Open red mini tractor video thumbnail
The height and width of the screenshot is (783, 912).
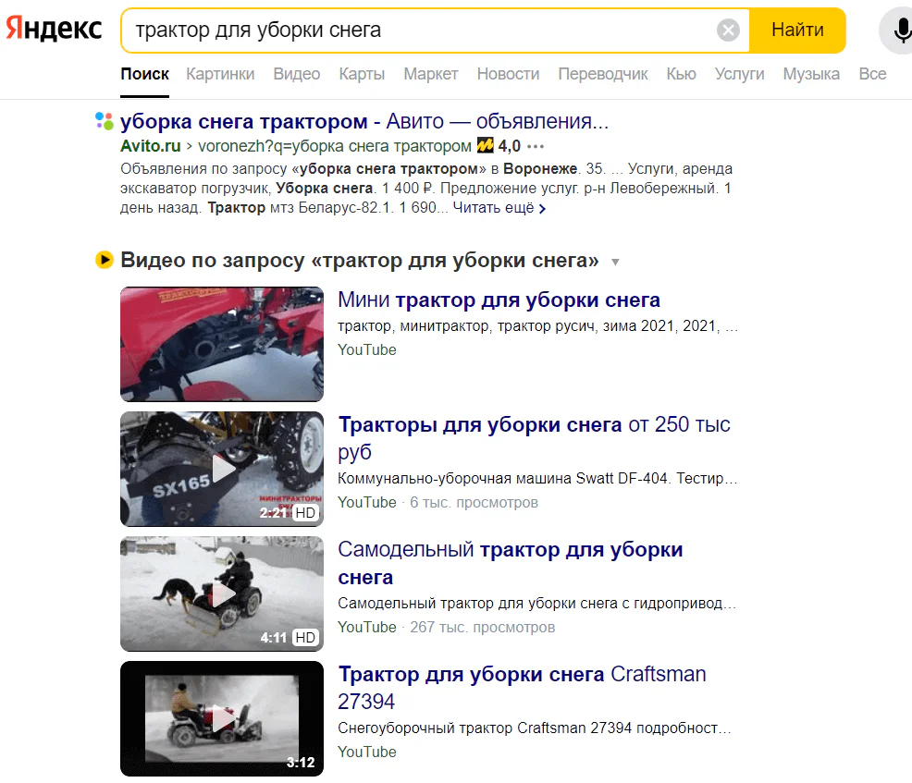pyautogui.click(x=222, y=344)
